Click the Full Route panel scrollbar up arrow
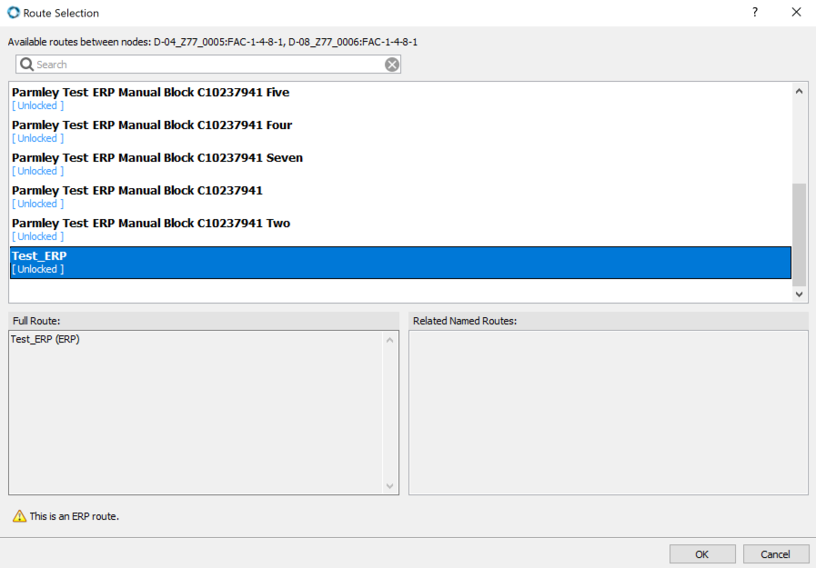Screen dimensions: 816x568 tap(390, 338)
